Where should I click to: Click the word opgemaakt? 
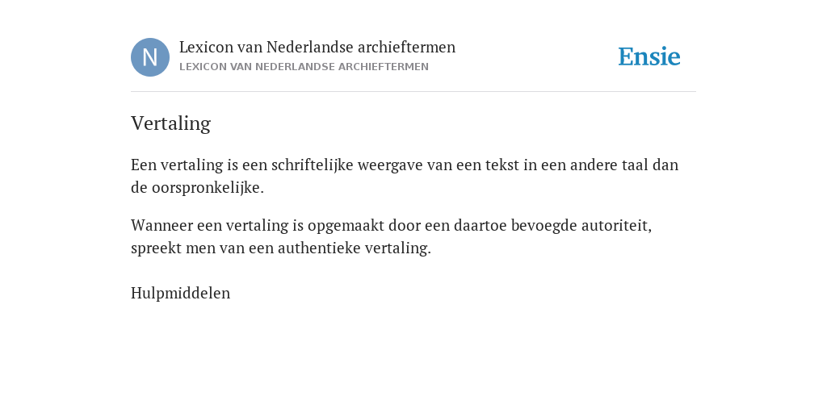point(346,226)
